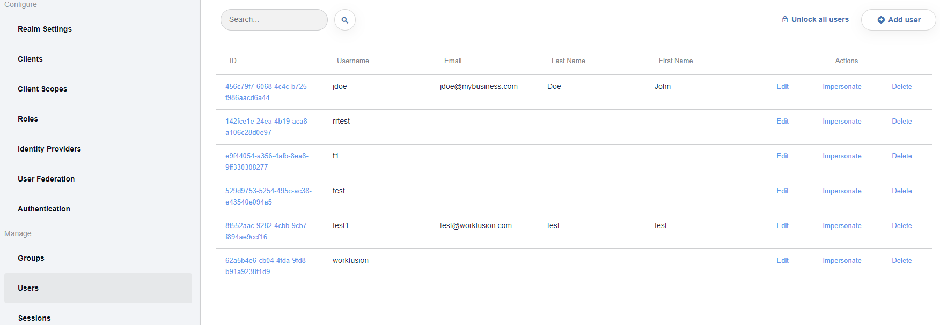Viewport: 940px width, 325px height.
Task: Open the workfusion user ID link
Action: tap(267, 266)
